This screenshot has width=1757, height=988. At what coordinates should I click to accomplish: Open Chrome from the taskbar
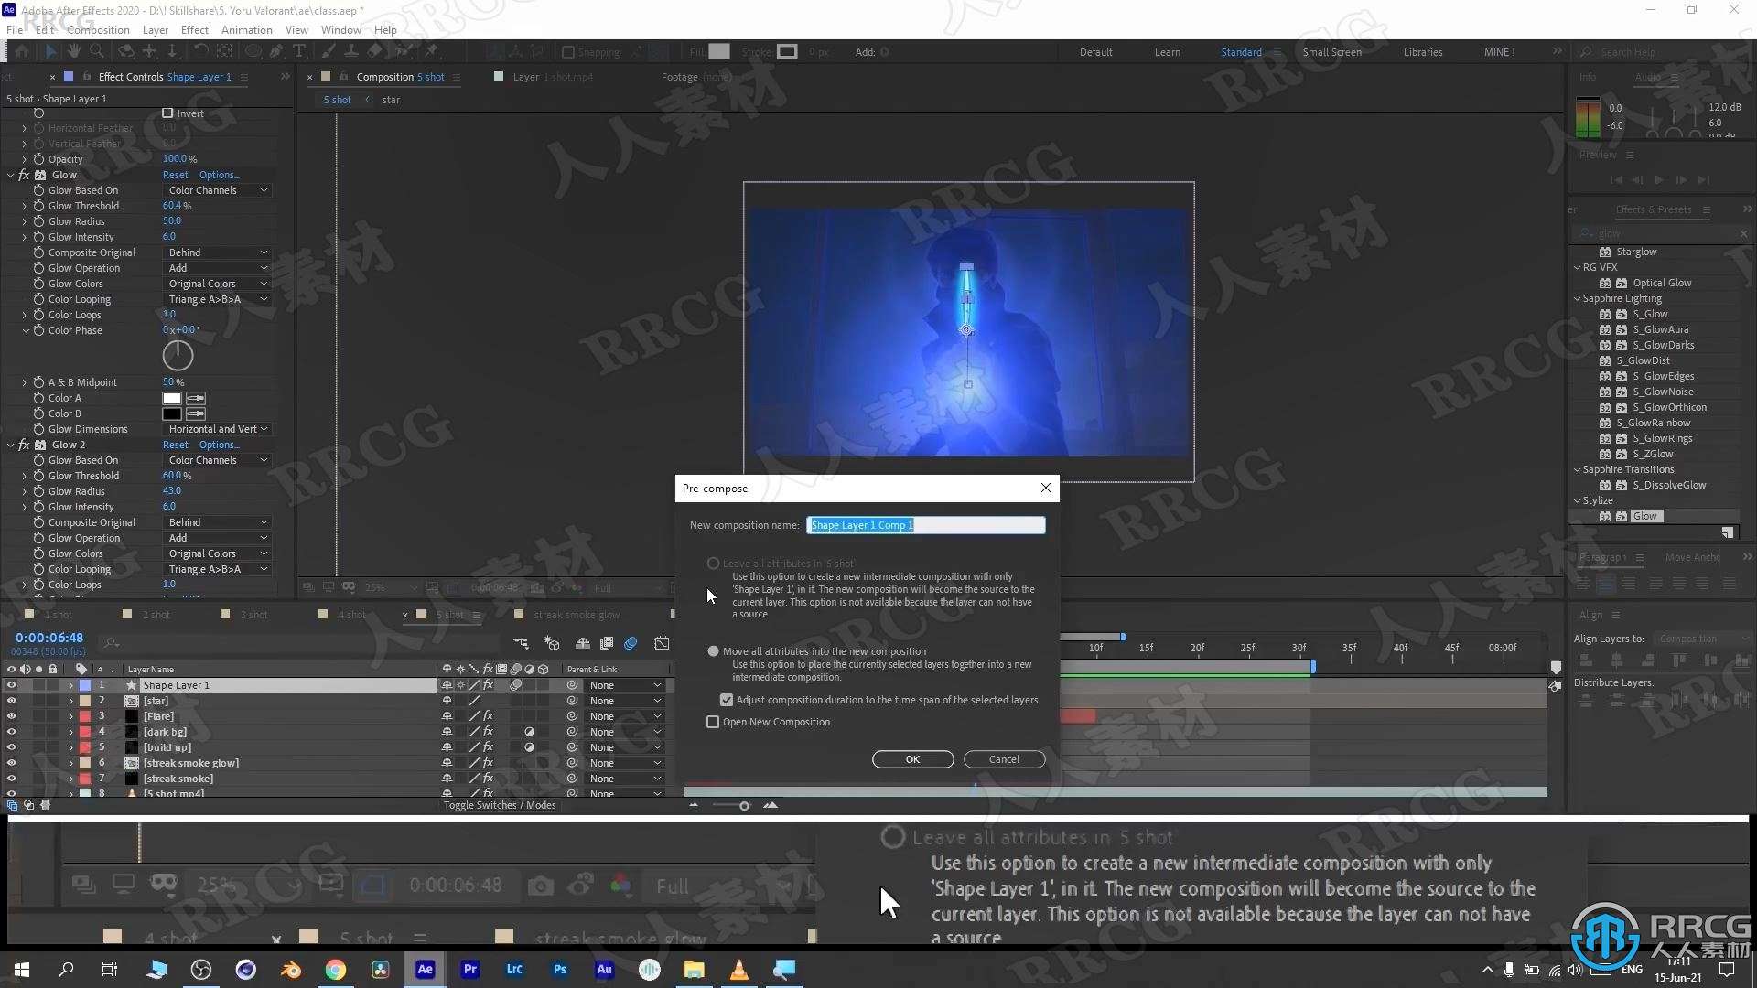pos(335,970)
